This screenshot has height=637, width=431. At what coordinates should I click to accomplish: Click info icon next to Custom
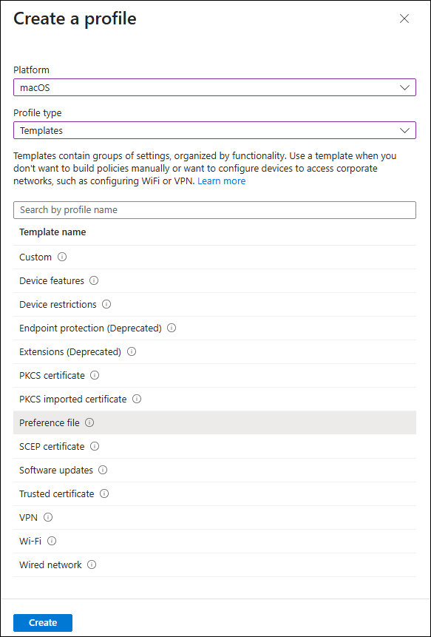click(x=62, y=257)
